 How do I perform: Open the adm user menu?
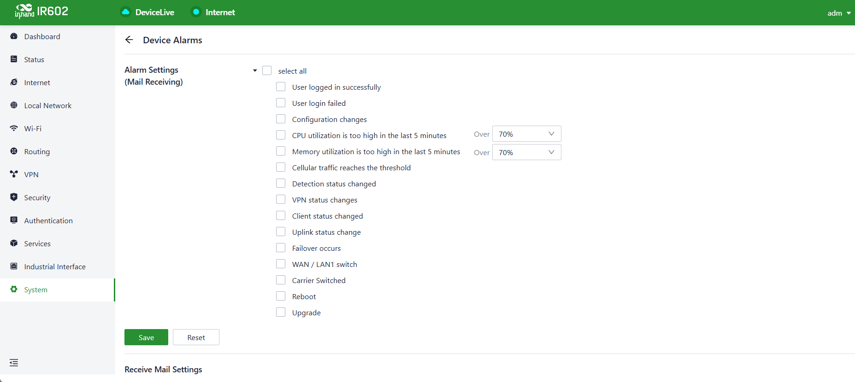click(839, 13)
